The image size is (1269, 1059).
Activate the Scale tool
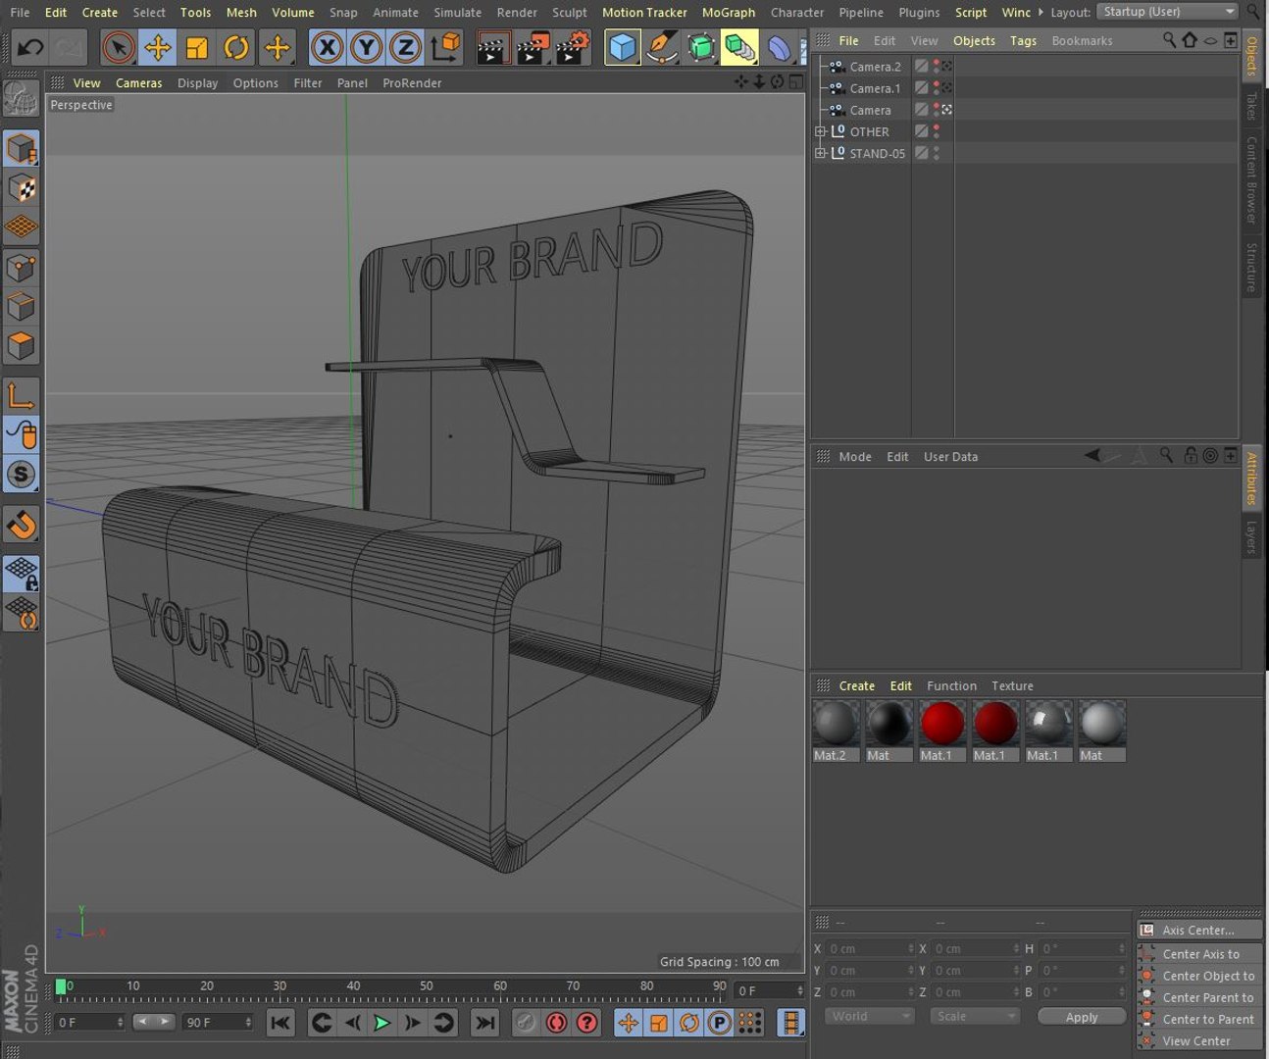tap(197, 47)
